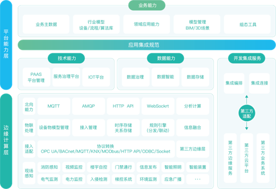Click the 梯控系统 box
The image size is (276, 189).
[x=123, y=179]
